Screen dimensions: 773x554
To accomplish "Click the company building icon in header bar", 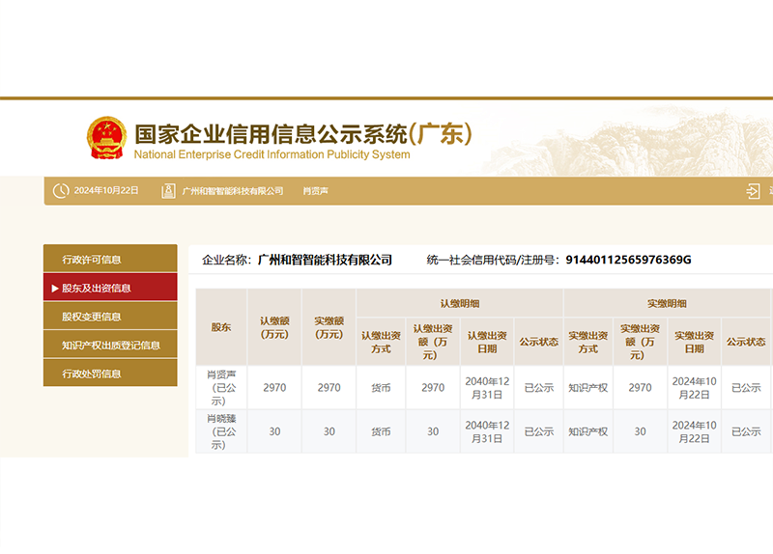I will [x=168, y=191].
